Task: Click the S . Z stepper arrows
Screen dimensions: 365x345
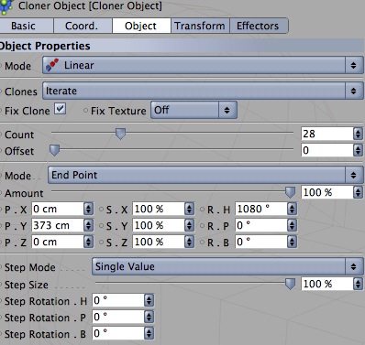Action: click(190, 242)
